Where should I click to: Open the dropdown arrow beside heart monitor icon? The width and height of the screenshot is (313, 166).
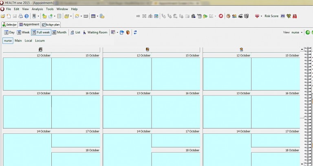[262, 16]
